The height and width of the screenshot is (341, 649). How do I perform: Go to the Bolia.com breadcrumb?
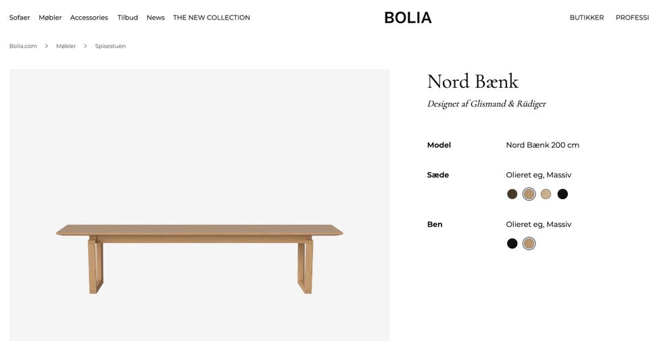(x=23, y=46)
